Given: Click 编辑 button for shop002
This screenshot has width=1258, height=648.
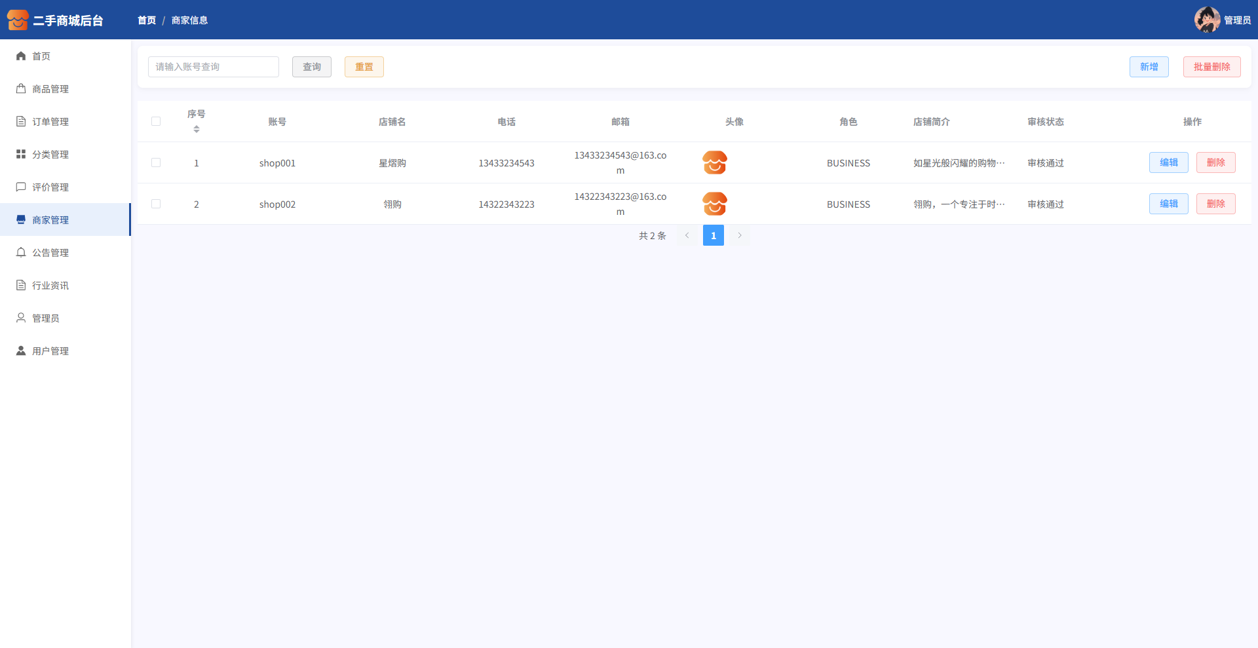Looking at the screenshot, I should (x=1168, y=204).
